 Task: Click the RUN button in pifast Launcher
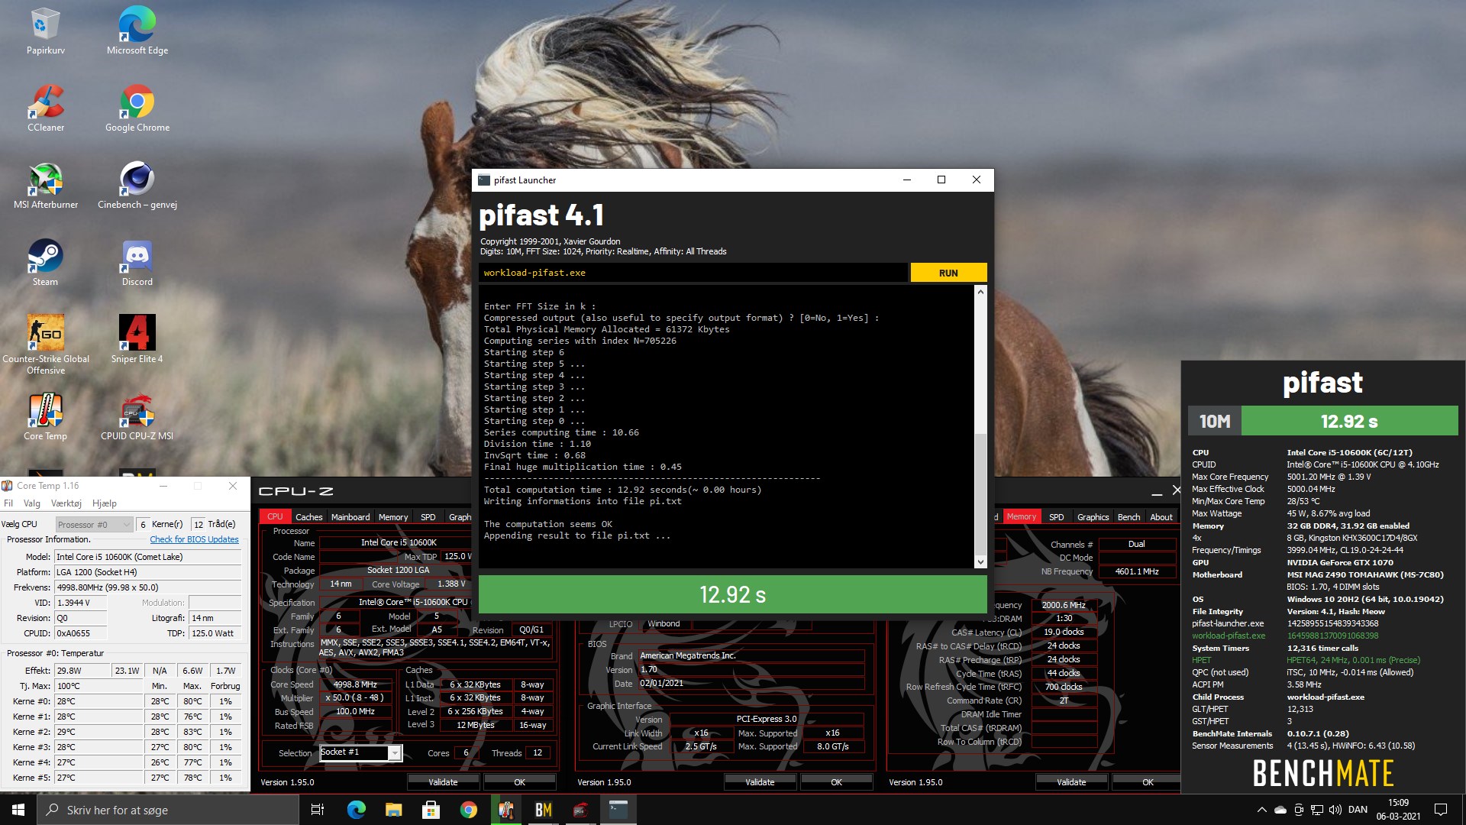[x=948, y=273]
